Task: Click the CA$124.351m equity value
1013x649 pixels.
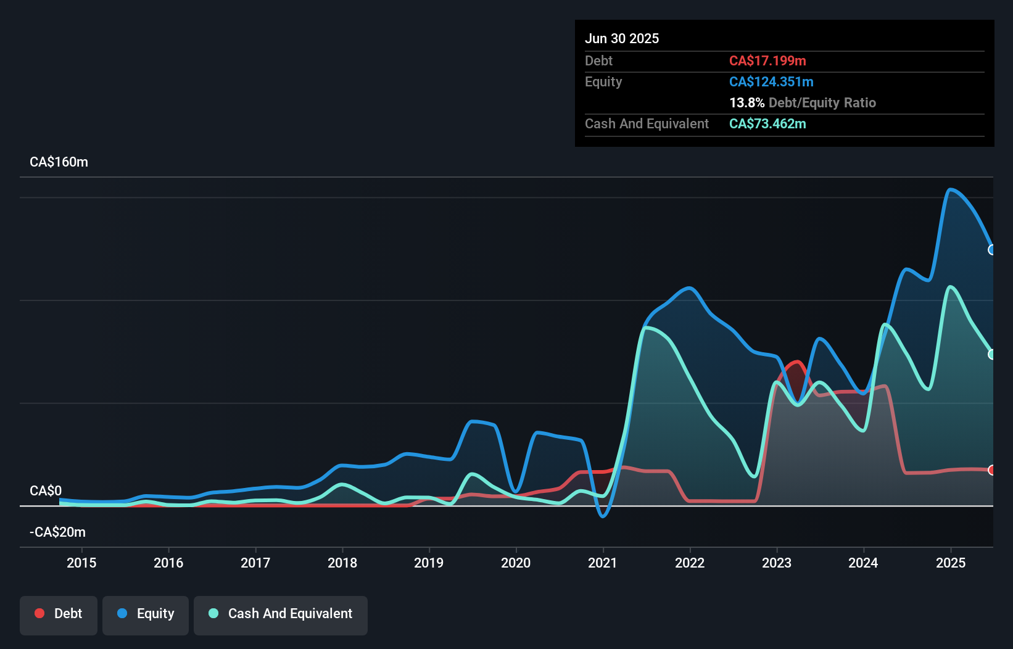Action: point(771,81)
